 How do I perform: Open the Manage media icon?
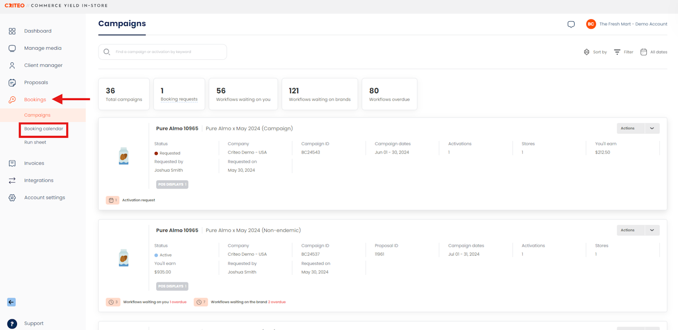tap(12, 48)
